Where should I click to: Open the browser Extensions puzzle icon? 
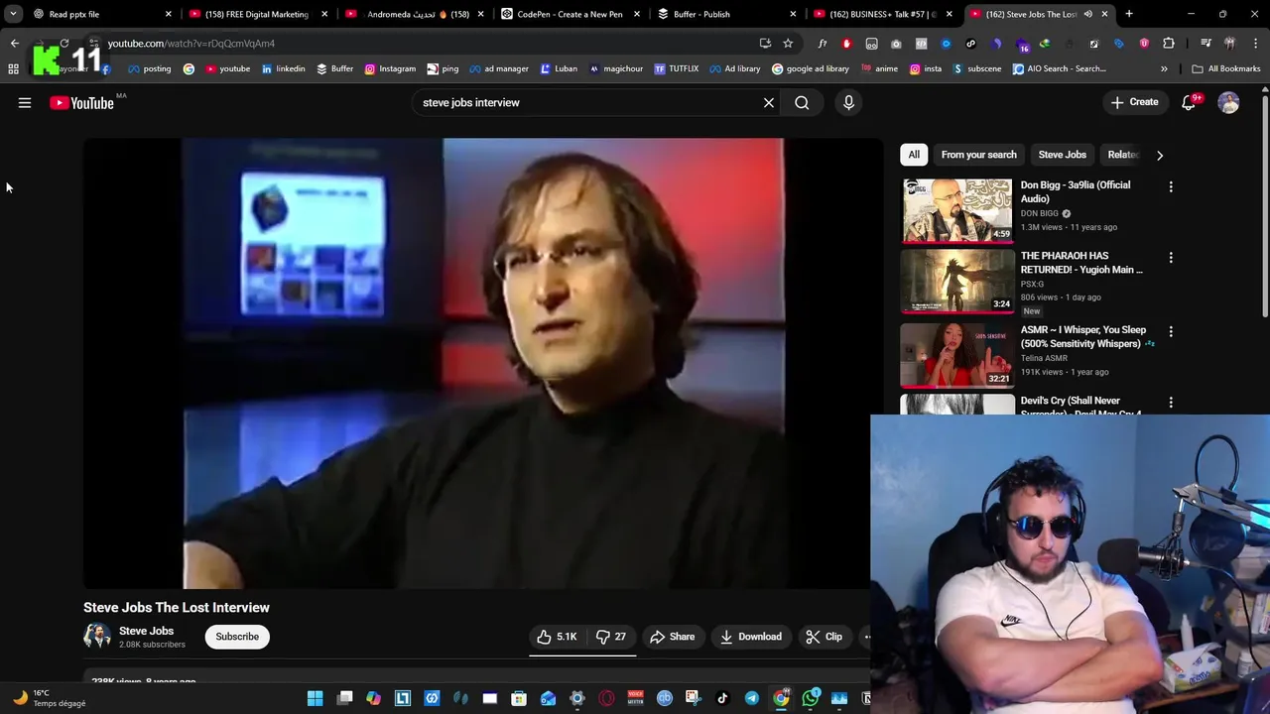(1169, 44)
